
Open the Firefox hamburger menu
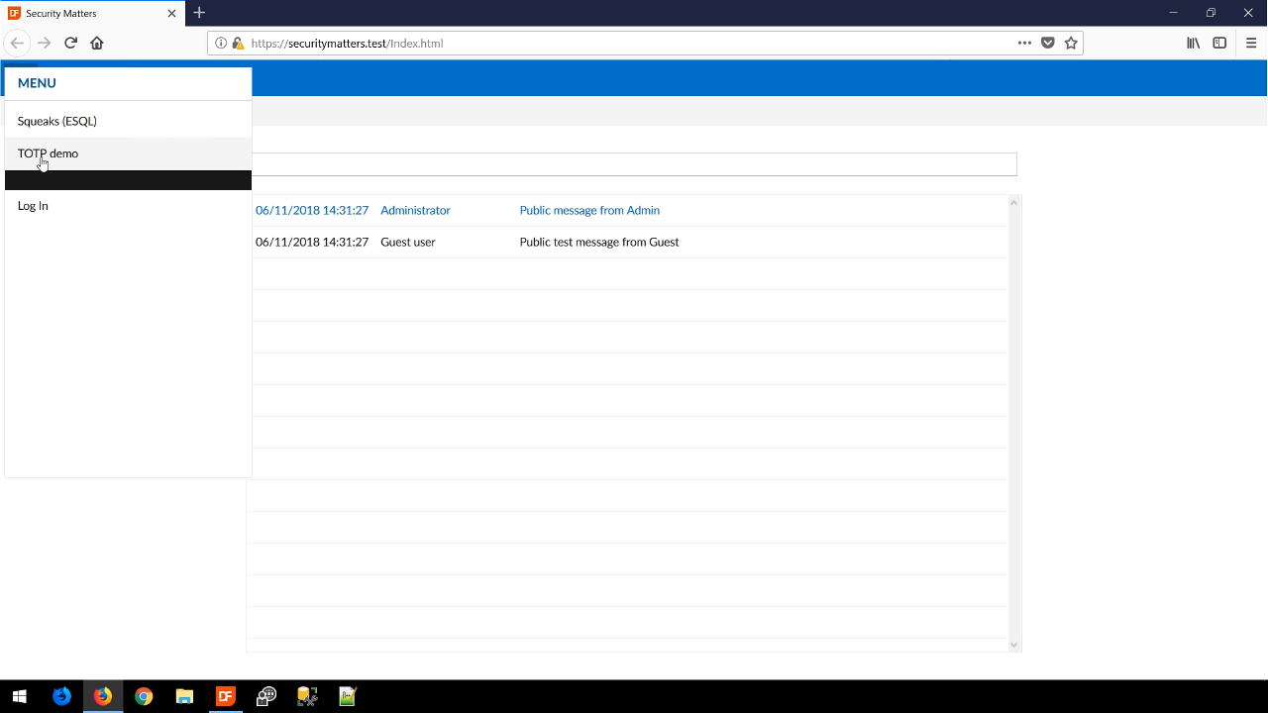(1251, 43)
